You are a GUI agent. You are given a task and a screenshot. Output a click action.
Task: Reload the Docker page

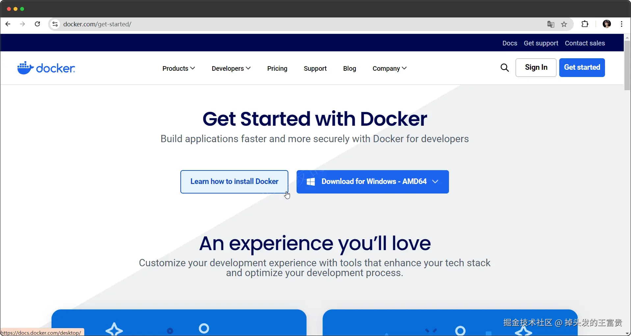coord(38,24)
